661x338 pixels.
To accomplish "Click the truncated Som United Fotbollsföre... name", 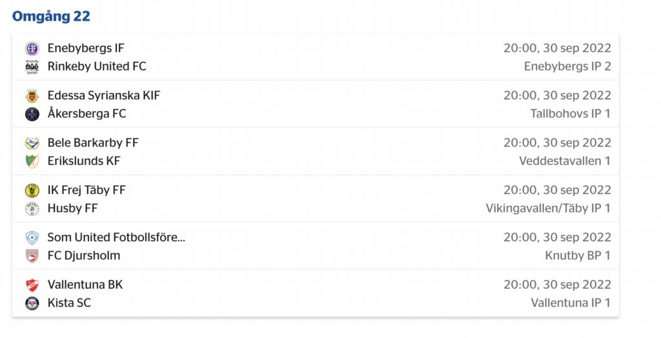I will (116, 237).
